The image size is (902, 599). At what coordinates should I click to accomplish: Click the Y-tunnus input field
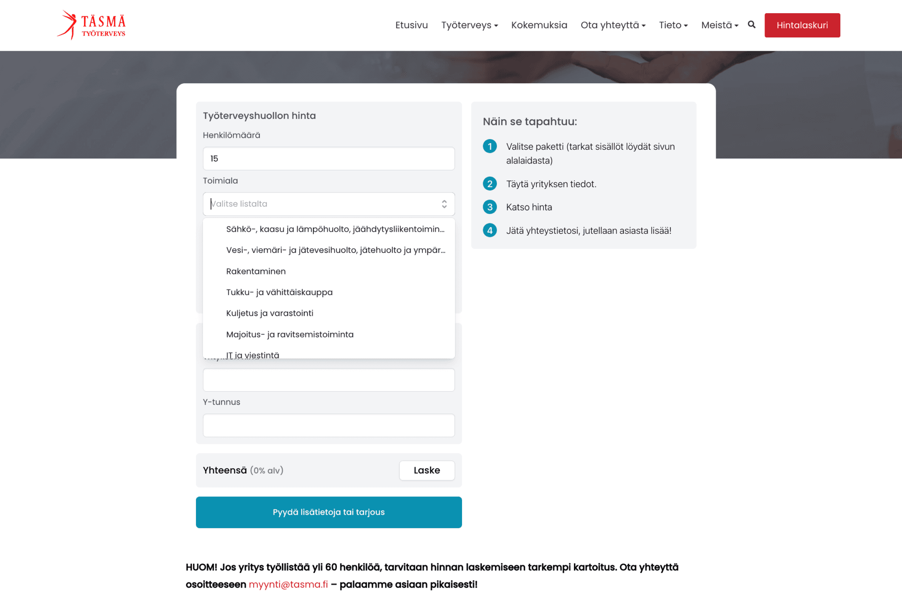pos(329,425)
